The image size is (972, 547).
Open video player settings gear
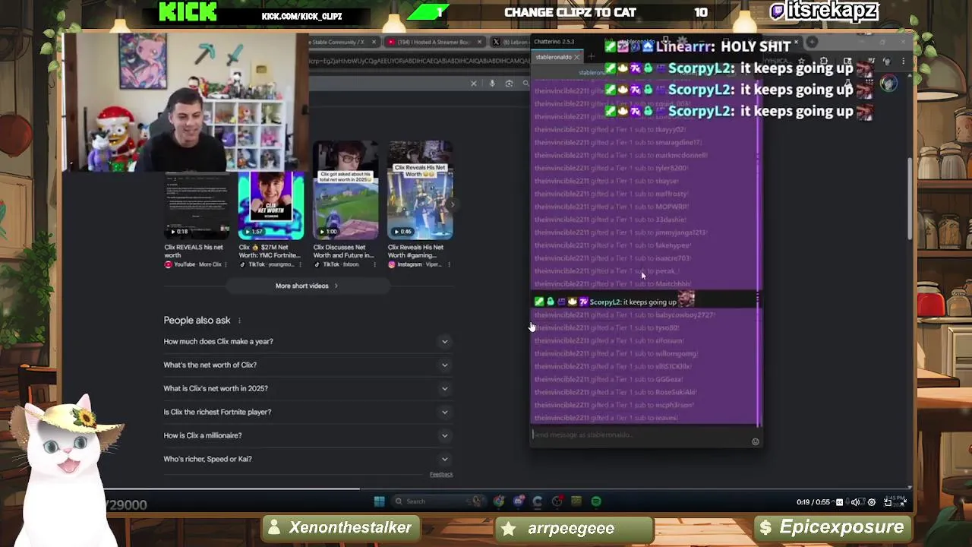[871, 502]
